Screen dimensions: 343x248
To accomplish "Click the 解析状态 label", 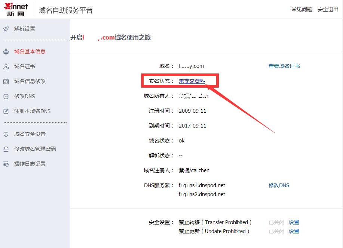I will point(161,156).
